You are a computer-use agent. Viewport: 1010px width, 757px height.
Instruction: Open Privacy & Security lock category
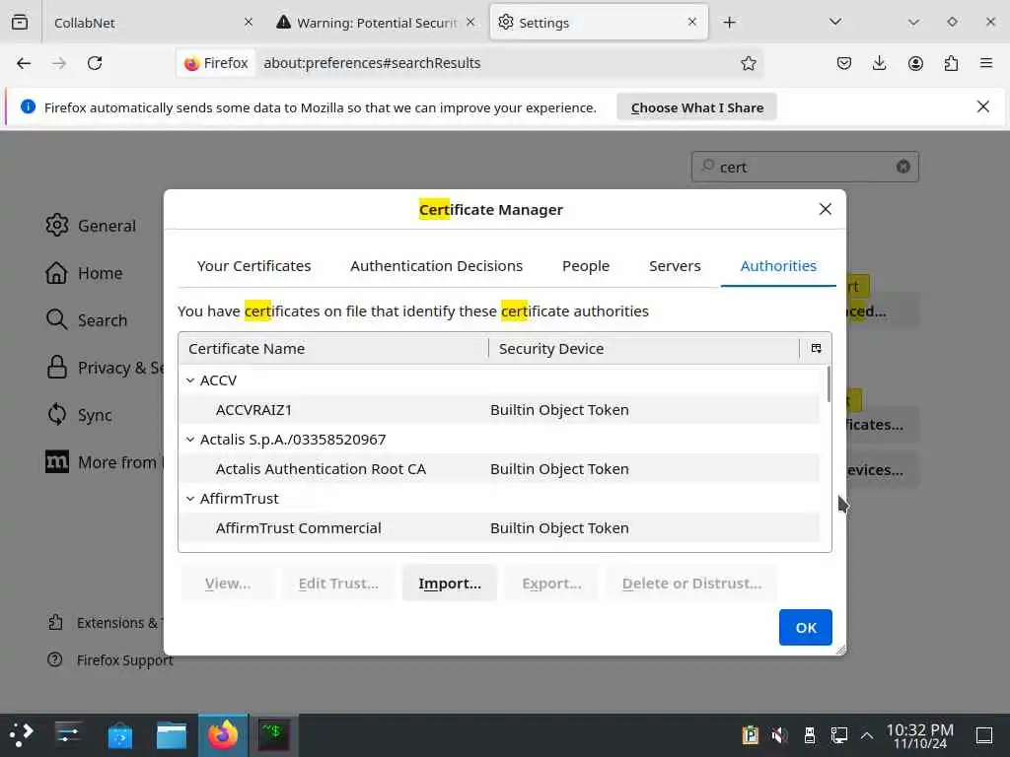coord(105,368)
